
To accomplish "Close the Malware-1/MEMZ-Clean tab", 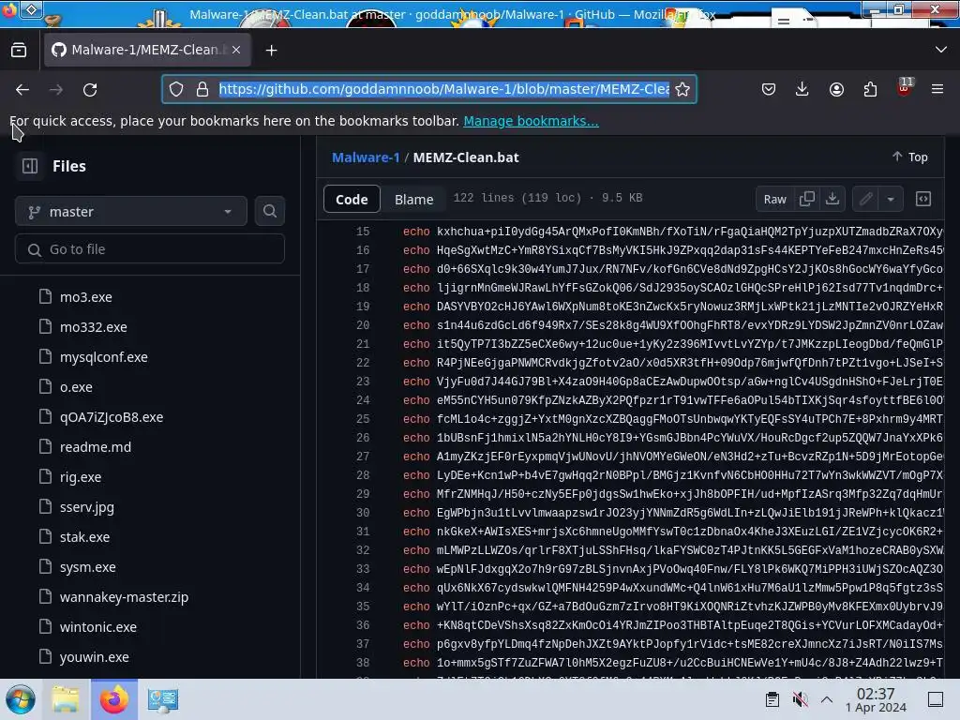I will tap(236, 50).
